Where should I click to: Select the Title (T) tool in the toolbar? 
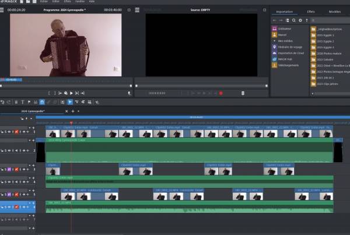click(x=23, y=102)
